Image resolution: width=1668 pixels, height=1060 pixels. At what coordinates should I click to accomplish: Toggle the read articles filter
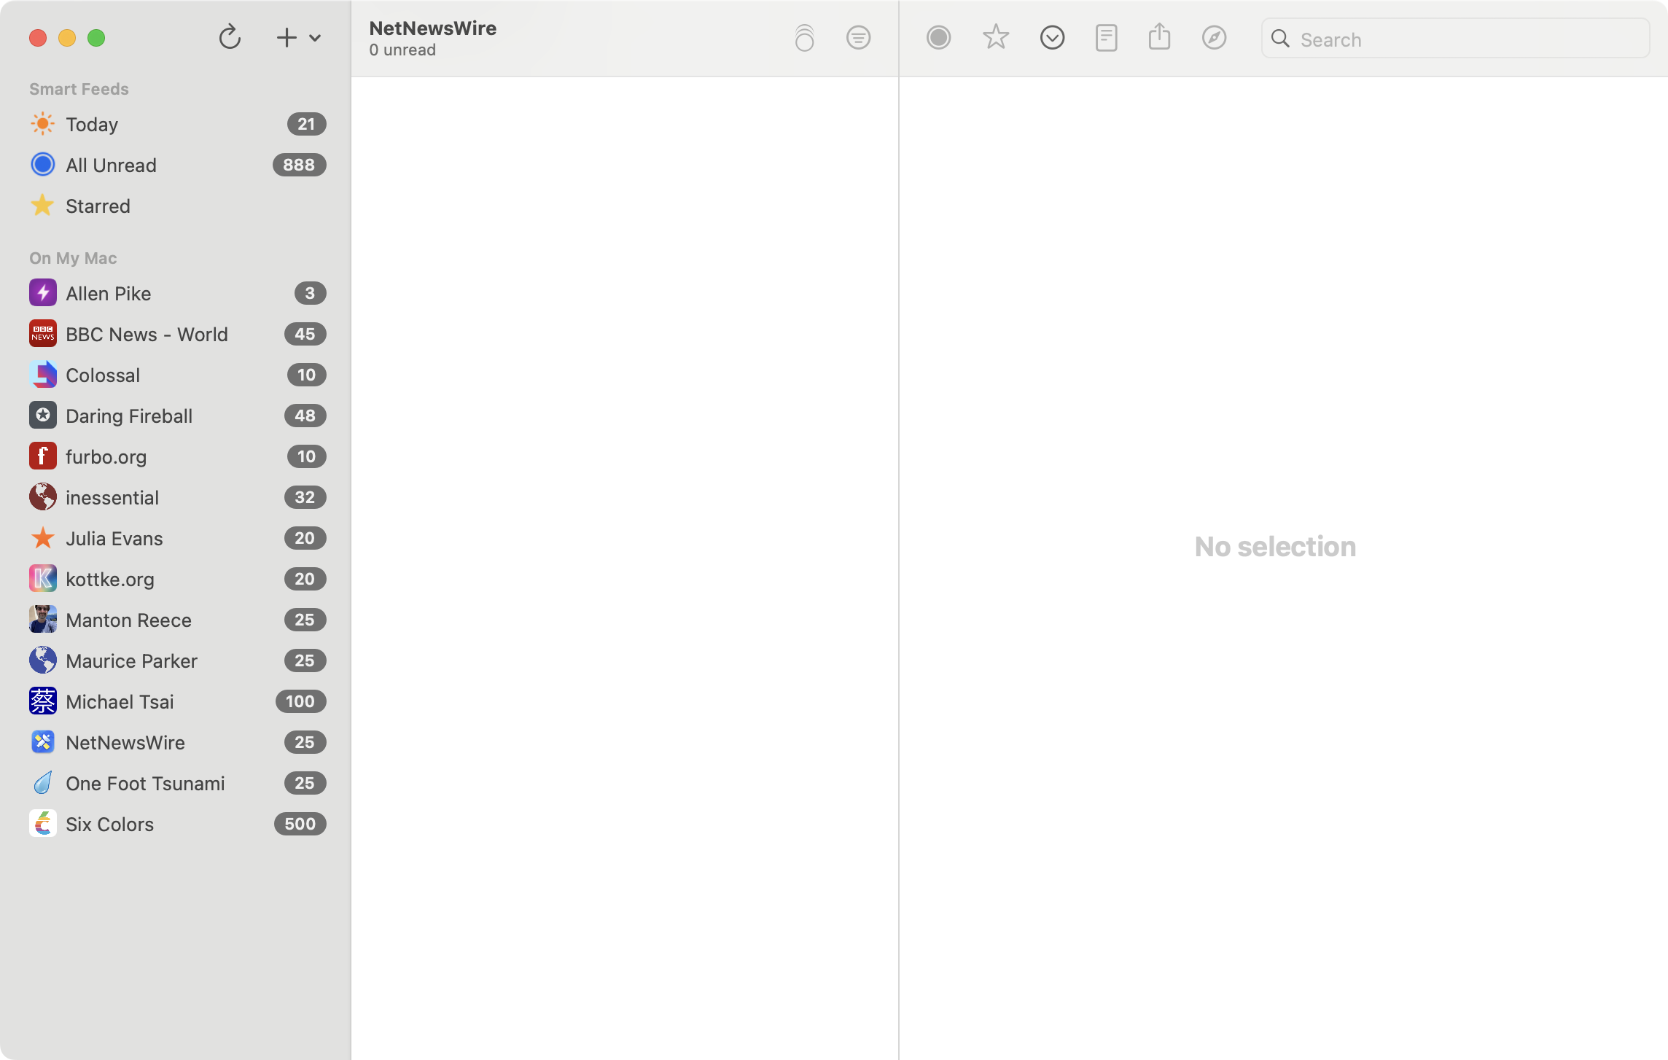point(858,38)
